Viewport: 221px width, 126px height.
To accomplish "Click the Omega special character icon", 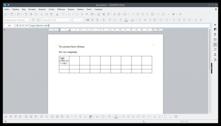I will (125, 14).
